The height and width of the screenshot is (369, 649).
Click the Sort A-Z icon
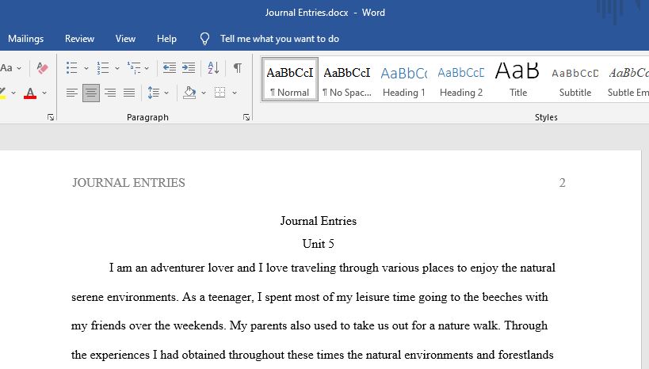pos(213,68)
